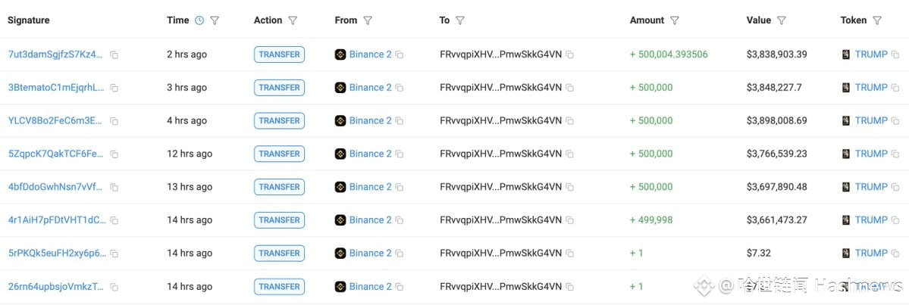Image resolution: width=909 pixels, height=305 pixels.
Task: Open the From column filter
Action: 368,20
